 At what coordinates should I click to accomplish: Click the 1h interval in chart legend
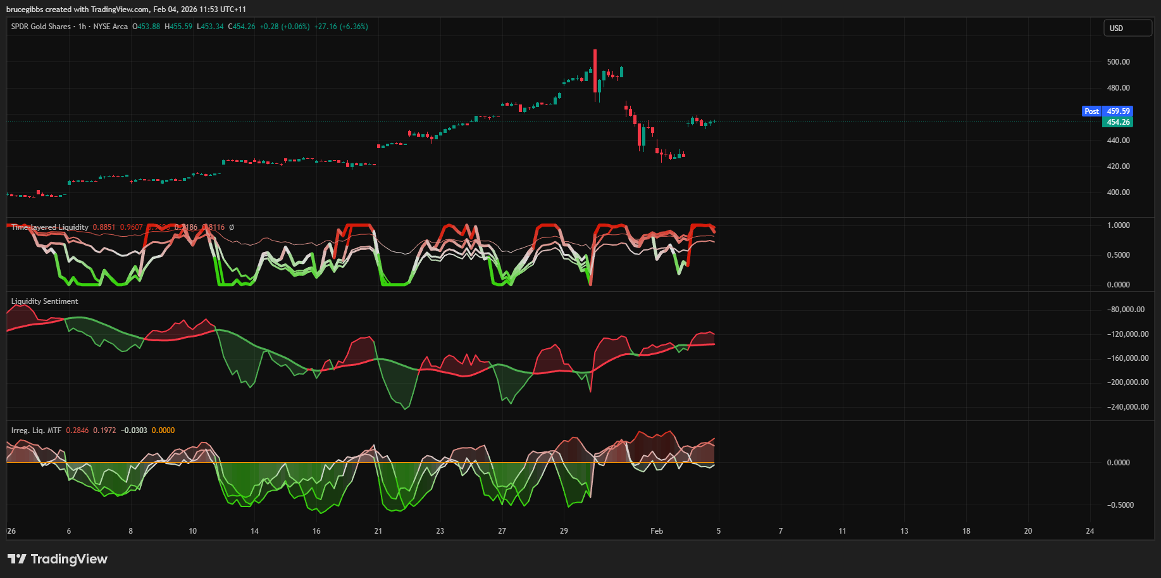[82, 27]
